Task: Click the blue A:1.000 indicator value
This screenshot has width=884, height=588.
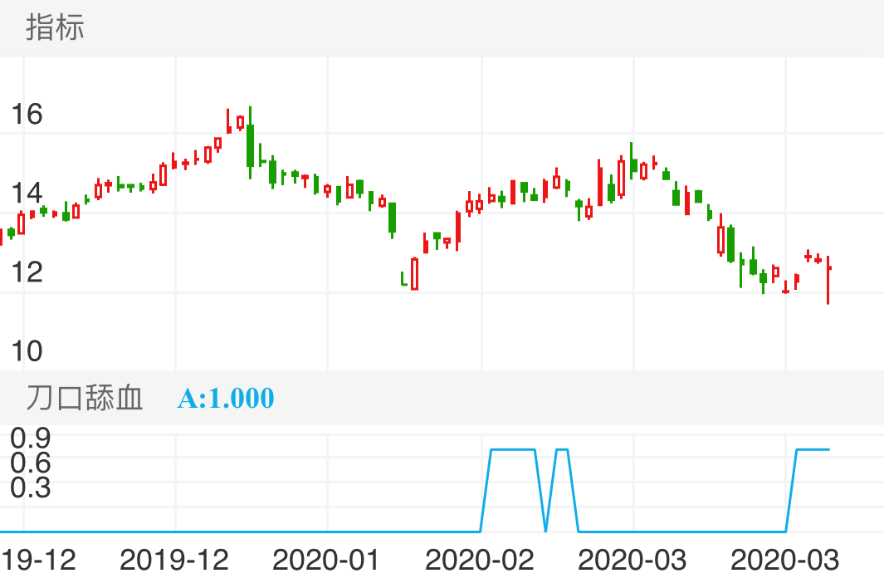Action: (225, 398)
